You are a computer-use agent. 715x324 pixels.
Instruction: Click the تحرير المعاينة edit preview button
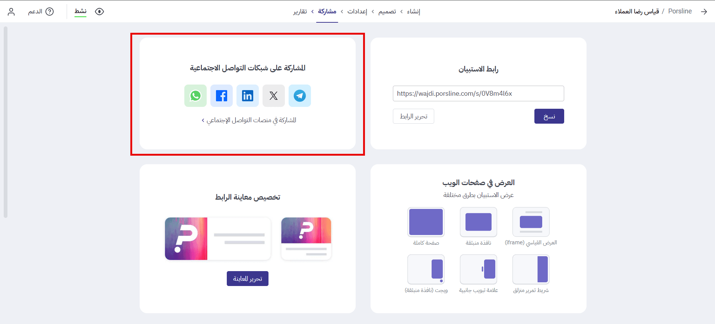pyautogui.click(x=248, y=279)
